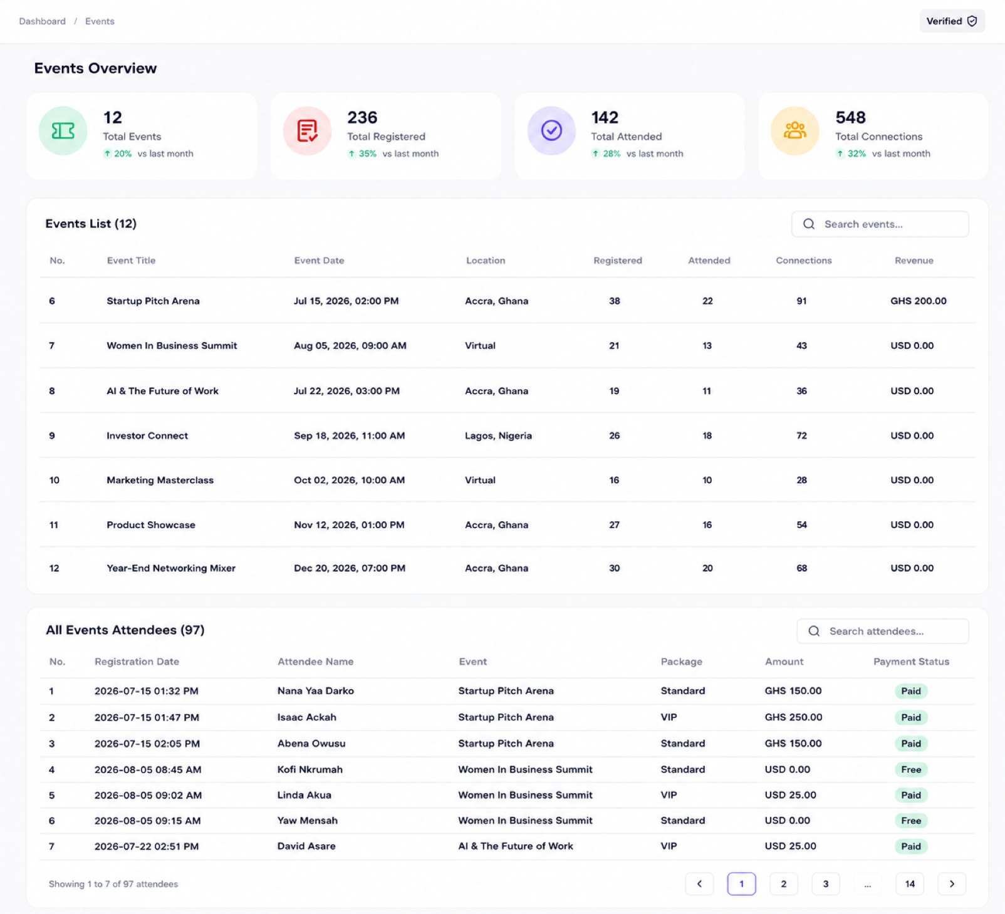
Task: Select page 3 of attendees
Action: click(825, 884)
